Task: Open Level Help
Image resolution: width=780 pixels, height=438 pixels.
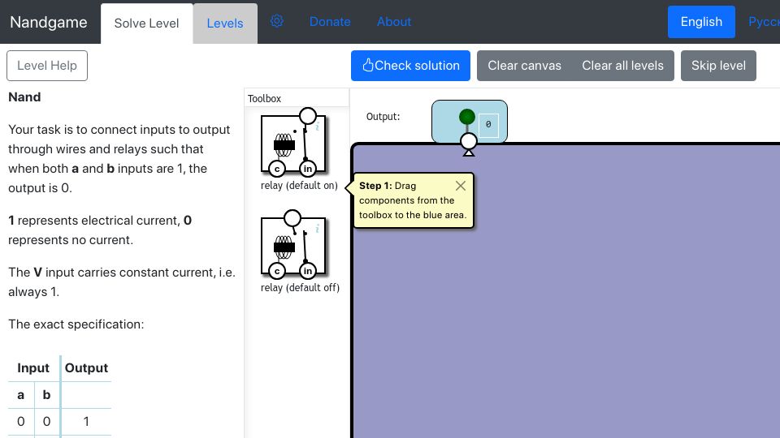Action: (47, 66)
